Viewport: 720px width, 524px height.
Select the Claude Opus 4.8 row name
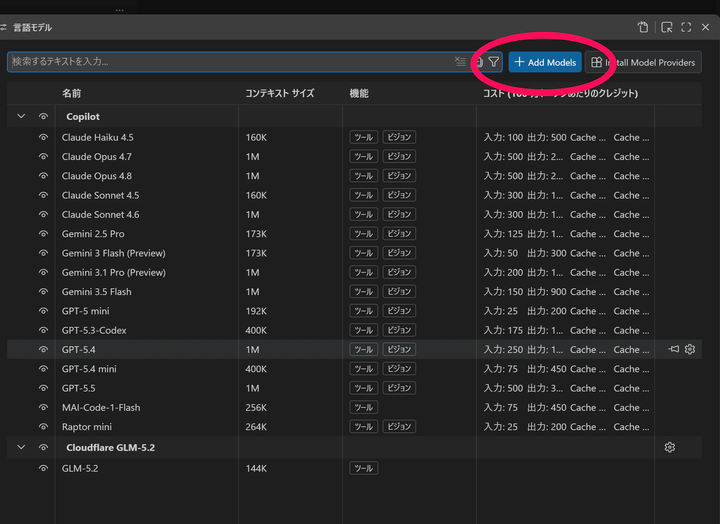pyautogui.click(x=97, y=176)
